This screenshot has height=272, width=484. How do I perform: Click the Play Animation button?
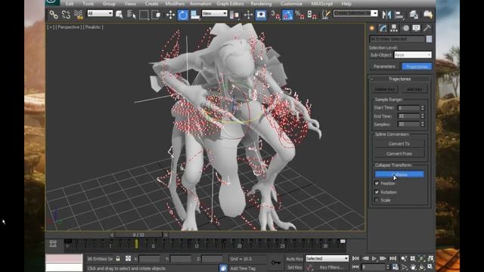(x=374, y=258)
